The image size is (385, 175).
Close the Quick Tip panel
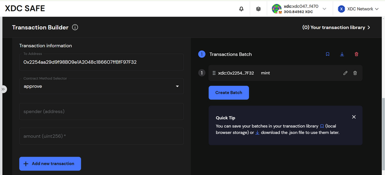click(354, 117)
